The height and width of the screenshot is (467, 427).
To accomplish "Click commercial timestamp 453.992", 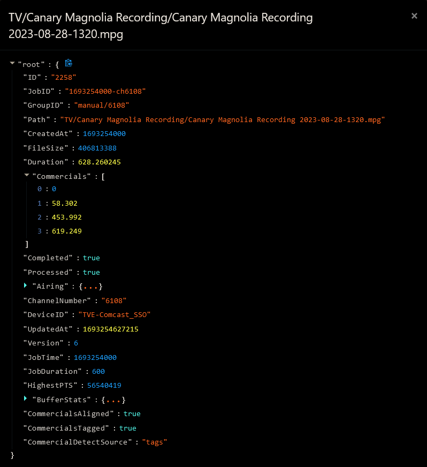I will tap(66, 217).
